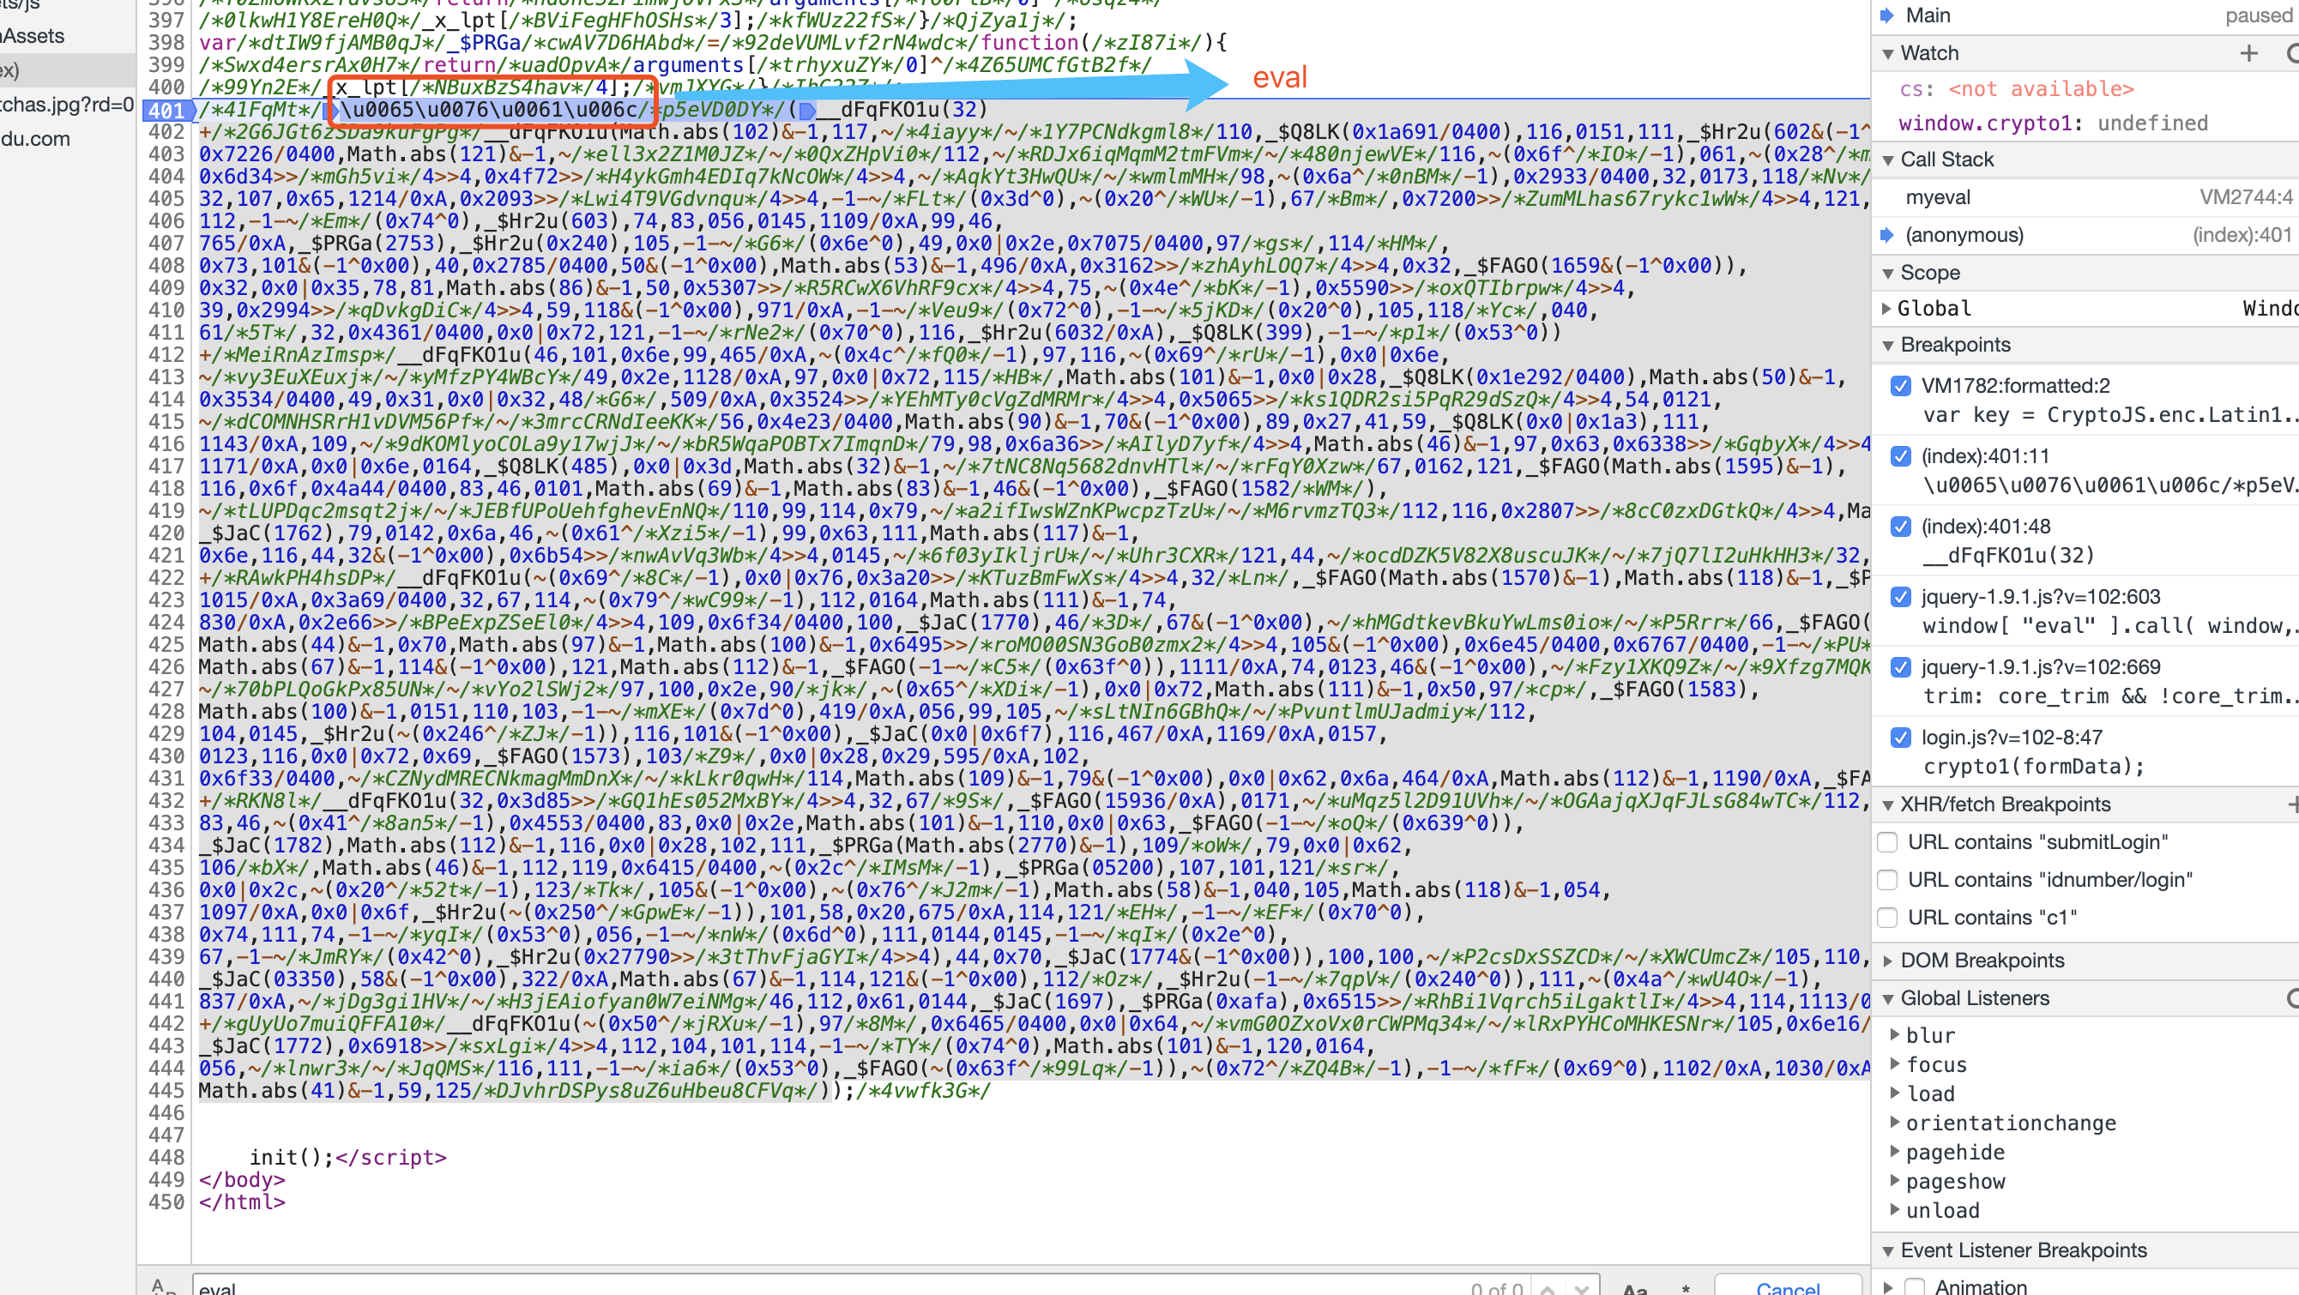Click line number 448 in gutter
The width and height of the screenshot is (2299, 1295).
pos(166,1158)
